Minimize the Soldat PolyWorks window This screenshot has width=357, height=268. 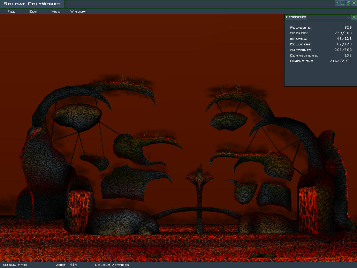coord(343,3)
